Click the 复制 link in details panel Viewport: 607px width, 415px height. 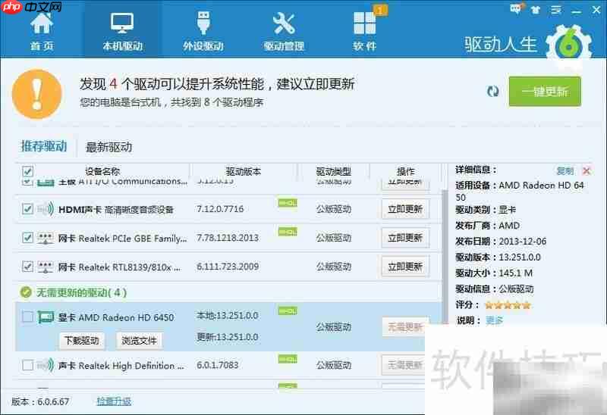click(565, 171)
